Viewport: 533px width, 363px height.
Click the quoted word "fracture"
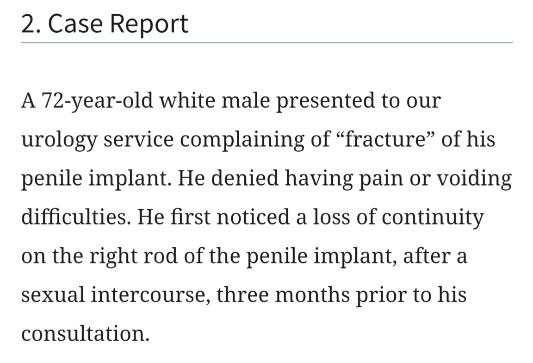coord(385,139)
